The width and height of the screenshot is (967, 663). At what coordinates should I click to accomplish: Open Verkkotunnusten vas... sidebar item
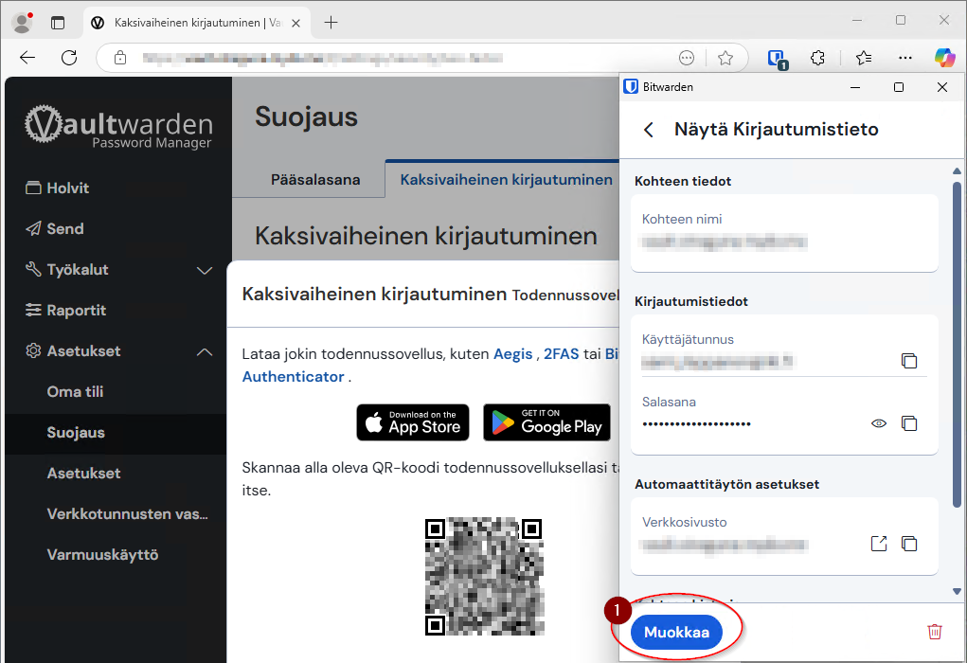pyautogui.click(x=128, y=513)
